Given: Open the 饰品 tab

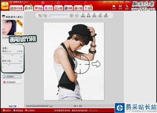Looking at the screenshot, I should pyautogui.click(x=39, y=8).
